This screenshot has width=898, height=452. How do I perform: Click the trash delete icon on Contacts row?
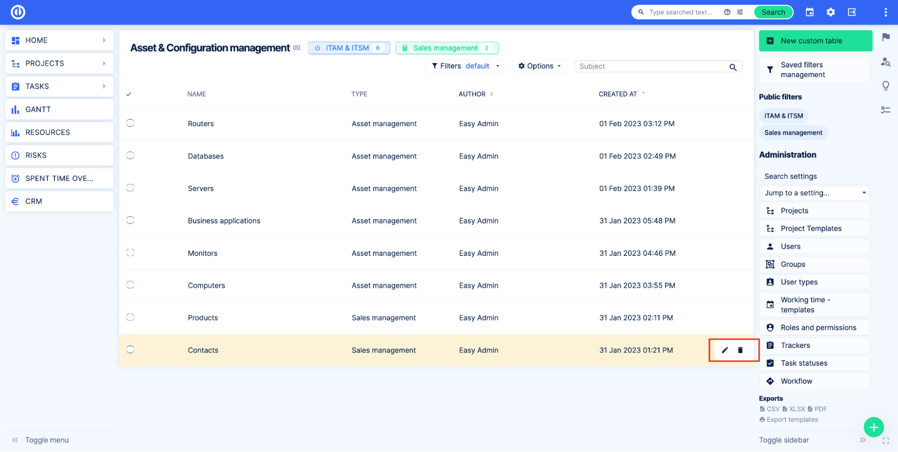[x=740, y=350]
